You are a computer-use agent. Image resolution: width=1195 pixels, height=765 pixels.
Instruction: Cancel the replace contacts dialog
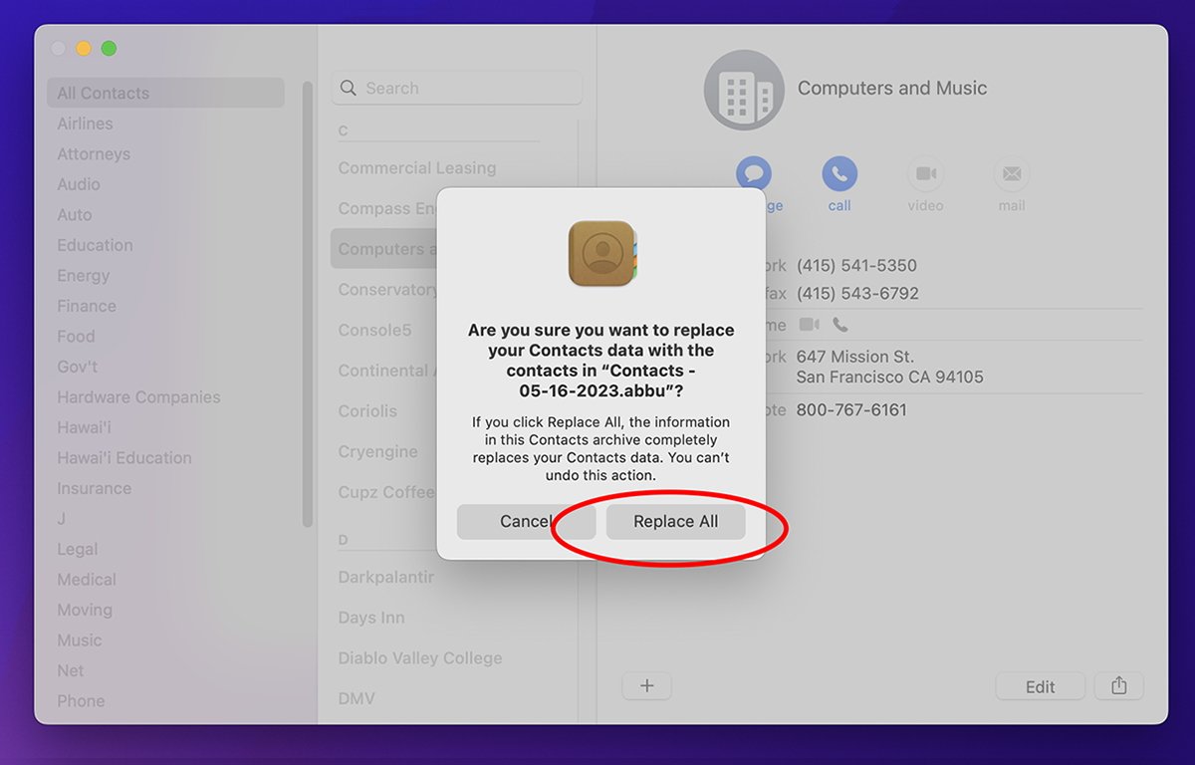[526, 522]
